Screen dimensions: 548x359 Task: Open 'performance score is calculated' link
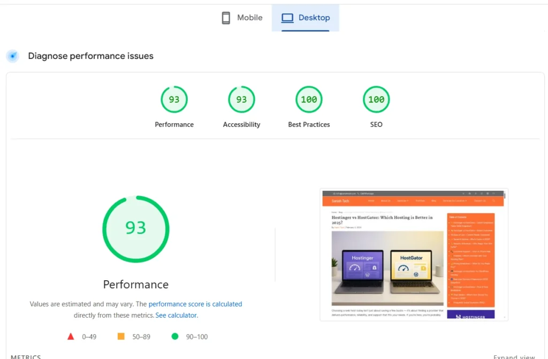coord(195,304)
